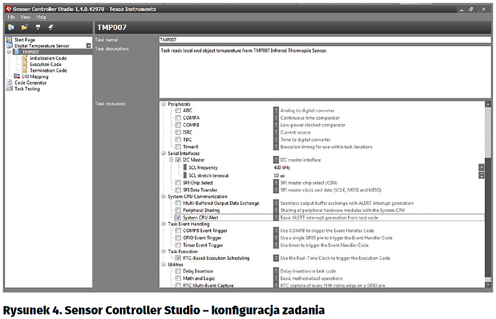Uncheck the I2C Master interface

coord(178,160)
